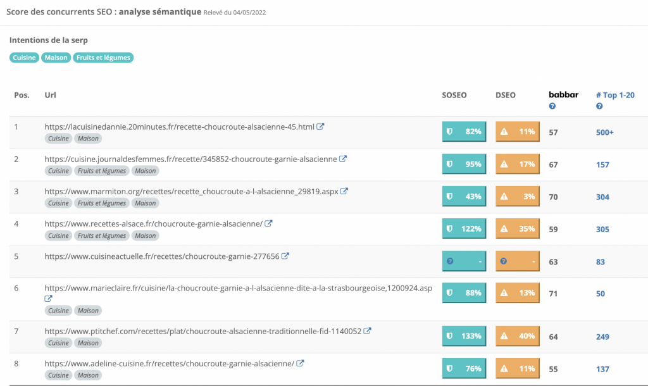
Task: Click the 13% DSEO score badge
Action: click(518, 293)
